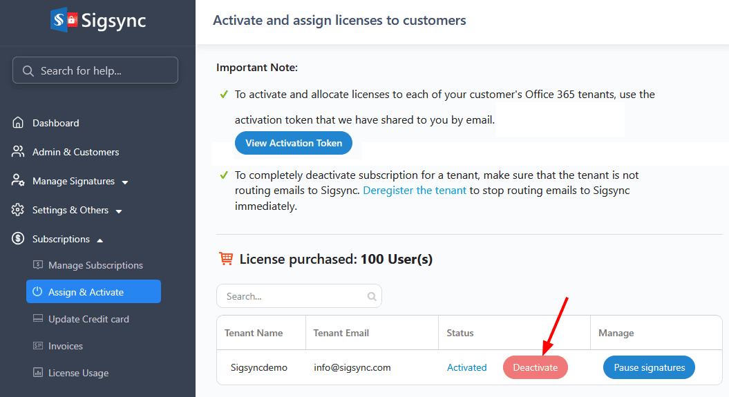Click the Settings & Others gear icon
The height and width of the screenshot is (397, 729).
coord(18,210)
